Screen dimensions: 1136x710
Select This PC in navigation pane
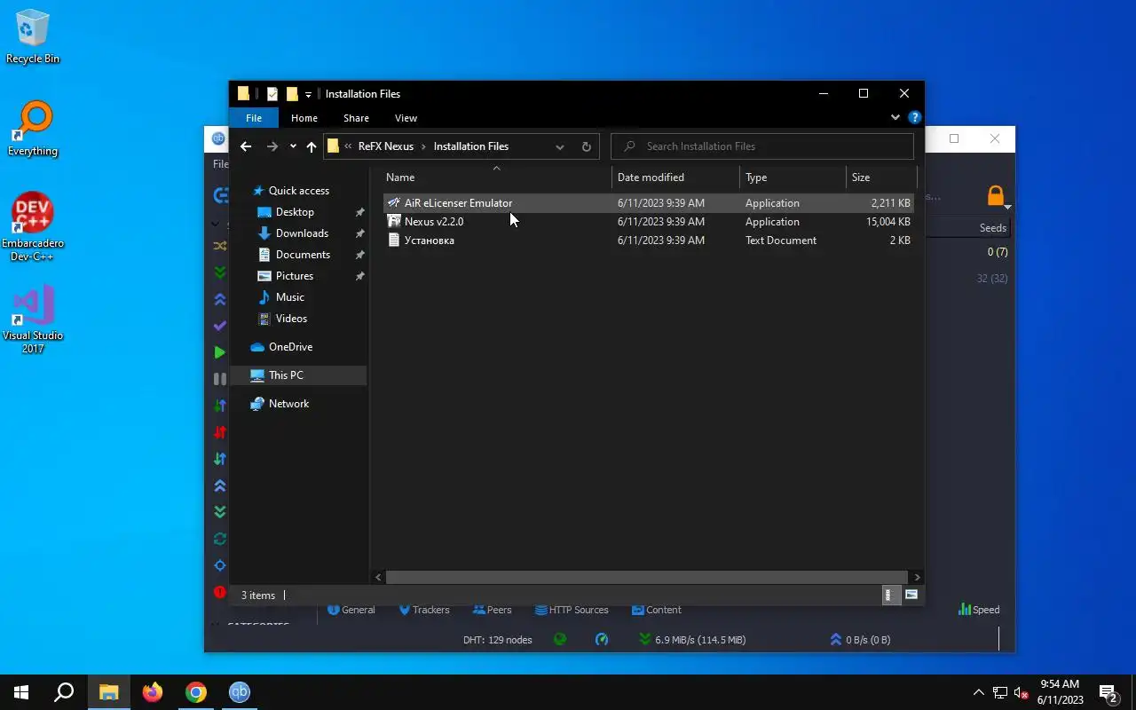coord(298,375)
